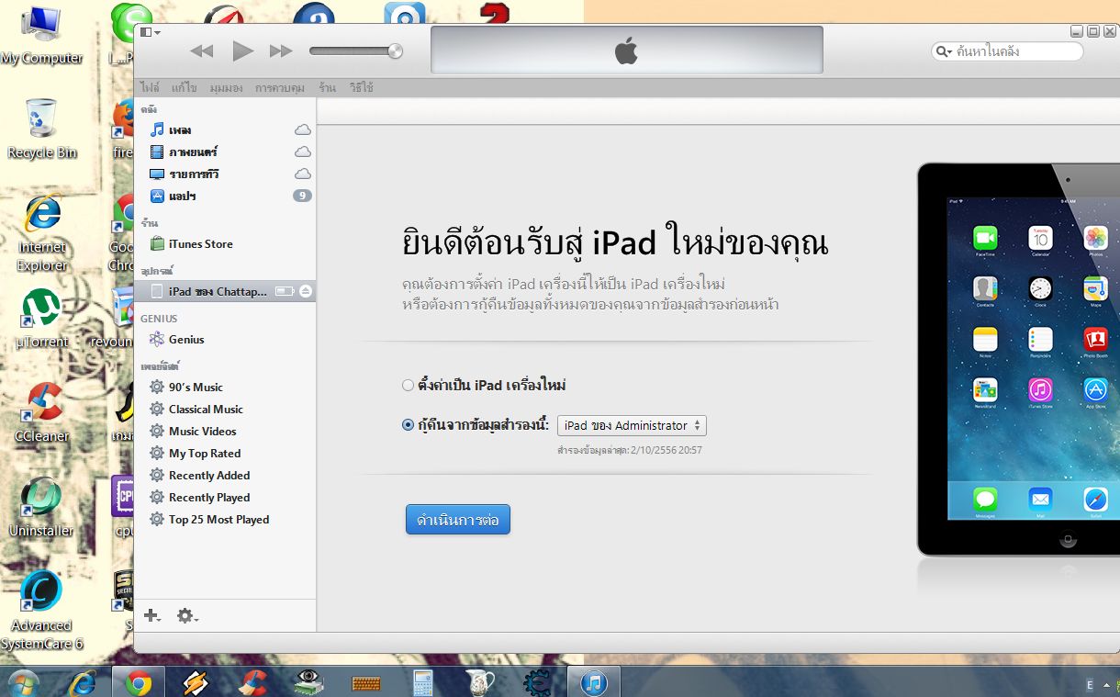Click the language indicator in system tray
This screenshot has width=1120, height=697.
(1090, 684)
